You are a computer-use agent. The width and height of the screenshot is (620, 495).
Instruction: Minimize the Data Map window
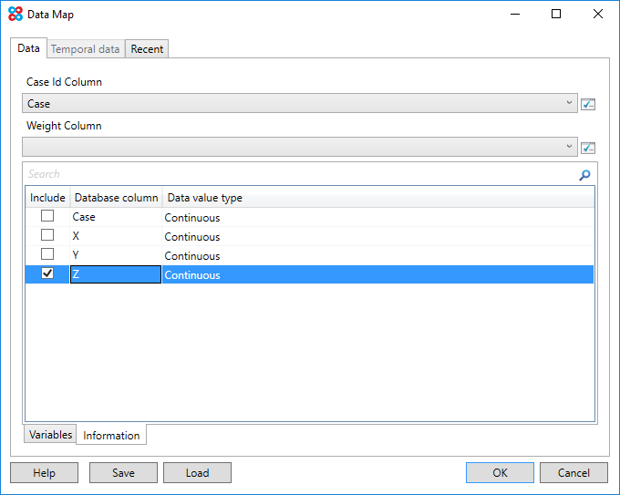515,14
